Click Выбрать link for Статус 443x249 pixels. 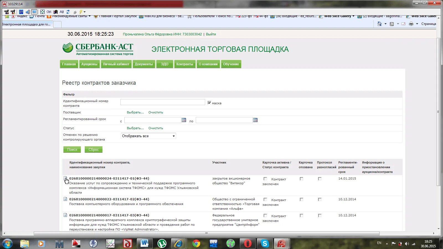(x=135, y=128)
